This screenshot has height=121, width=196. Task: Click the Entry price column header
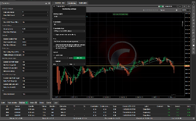63,106
